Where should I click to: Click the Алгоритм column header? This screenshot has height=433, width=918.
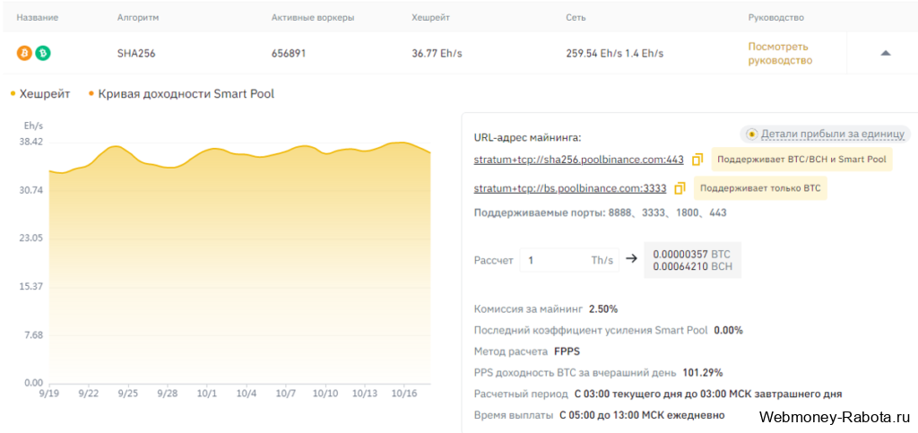pyautogui.click(x=138, y=18)
